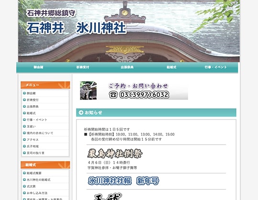This screenshot has width=258, height=200.
Task: Open the 玉祓い sidebar link
Action: (31, 126)
